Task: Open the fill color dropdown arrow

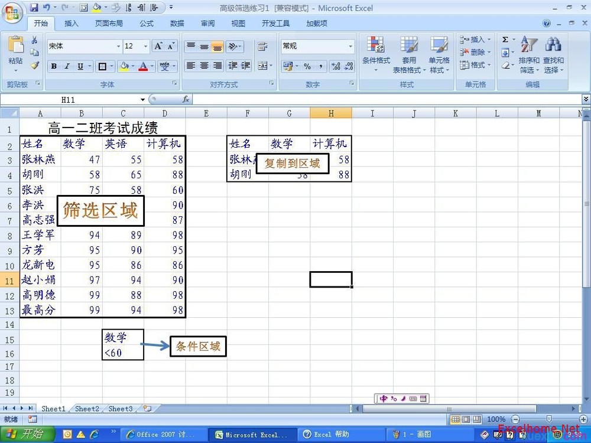Action: pos(133,66)
